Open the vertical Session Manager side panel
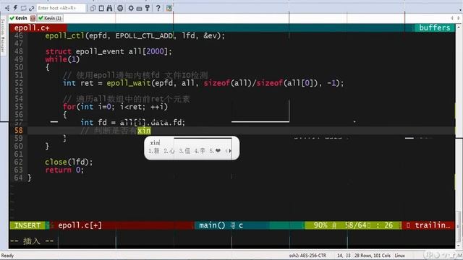 click(x=3, y=36)
